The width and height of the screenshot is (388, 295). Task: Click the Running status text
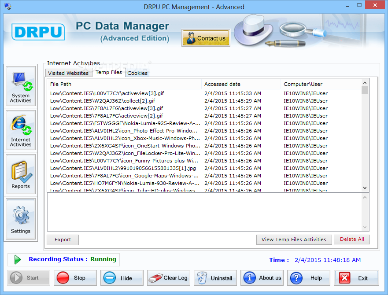click(103, 259)
